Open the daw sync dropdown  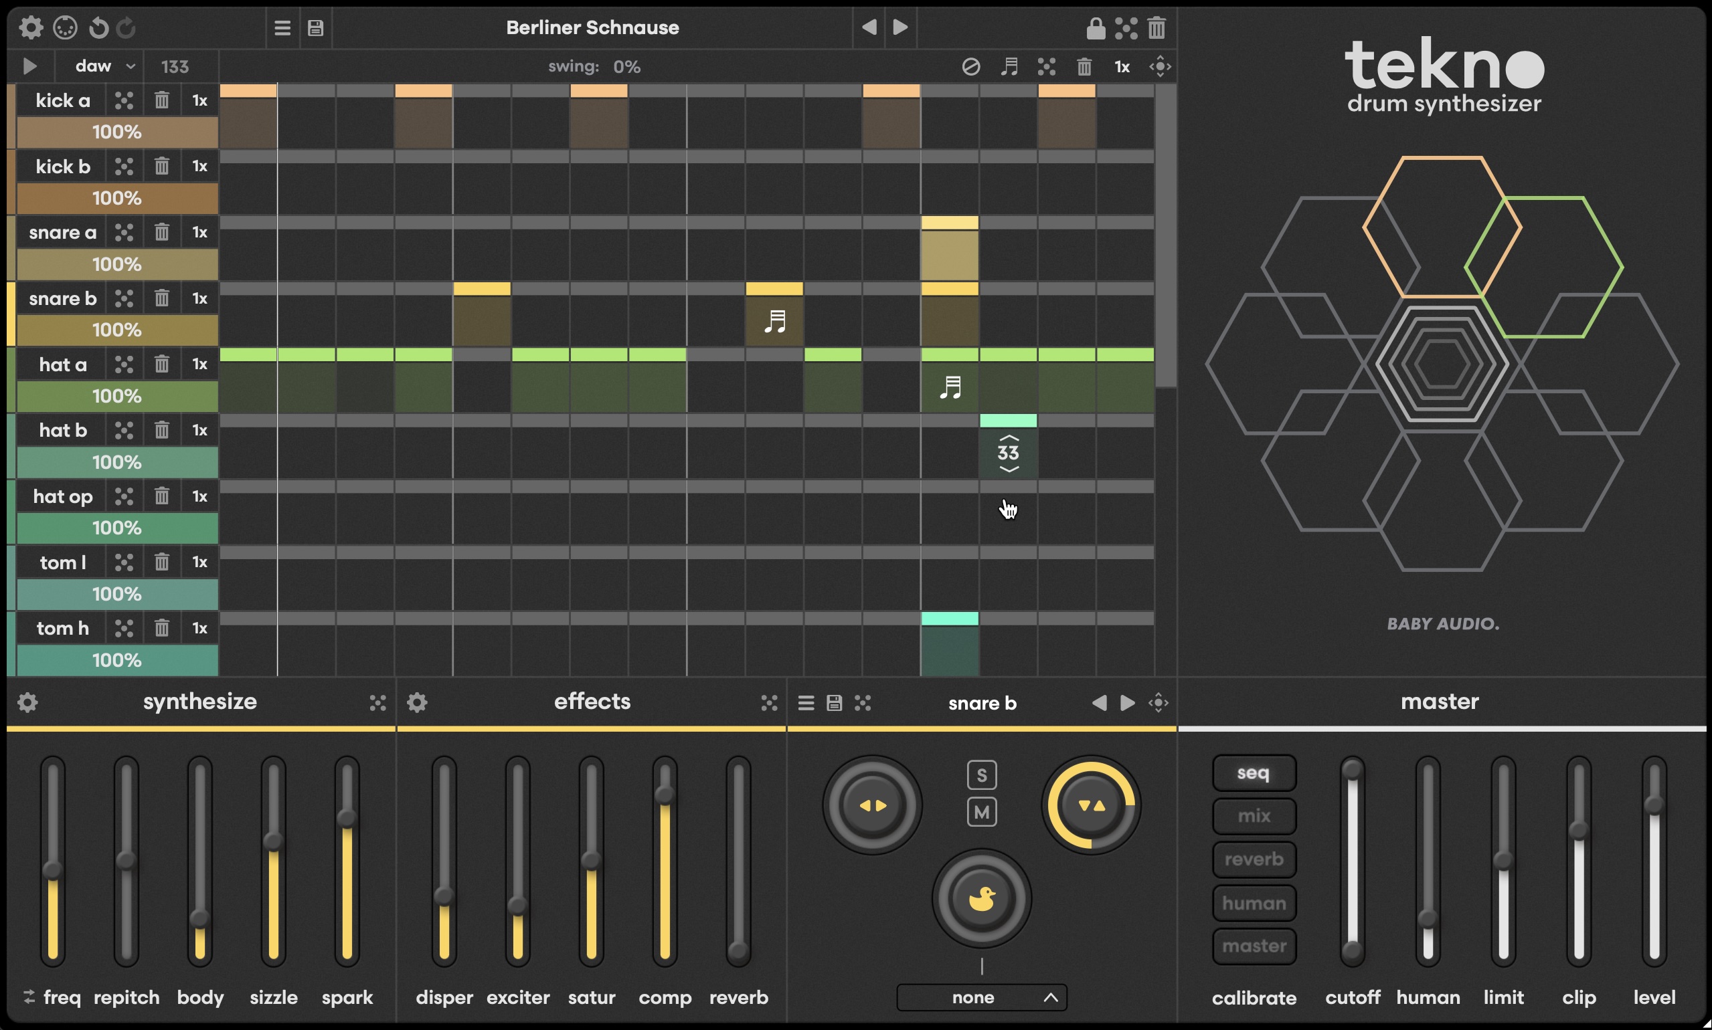pyautogui.click(x=104, y=67)
